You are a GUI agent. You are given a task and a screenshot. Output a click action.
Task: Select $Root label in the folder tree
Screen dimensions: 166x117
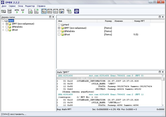pos(15,30)
